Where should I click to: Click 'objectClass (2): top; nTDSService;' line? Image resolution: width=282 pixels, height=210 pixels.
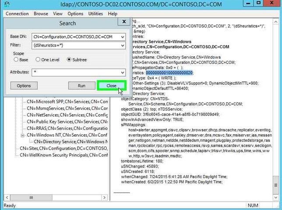[152, 109]
